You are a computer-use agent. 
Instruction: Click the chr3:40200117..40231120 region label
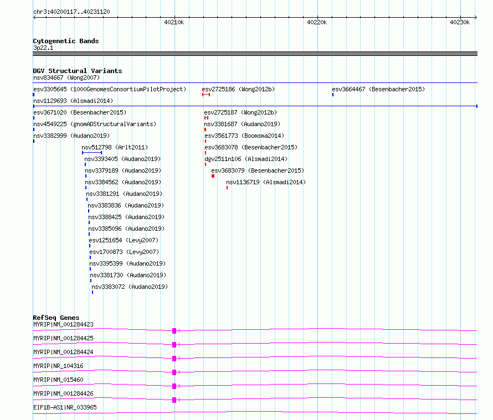(x=71, y=12)
